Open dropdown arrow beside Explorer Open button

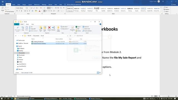pyautogui.click(x=81, y=27)
